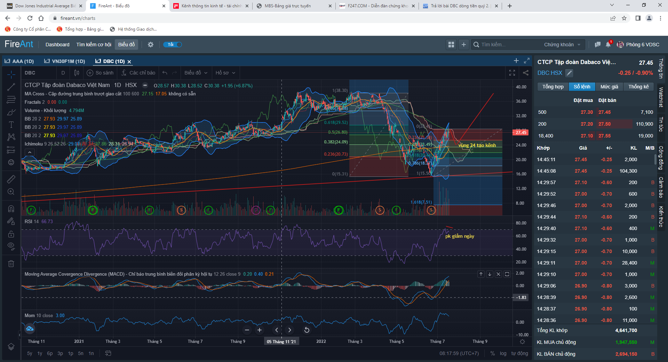
Task: Open the Dashboard page
Action: click(57, 45)
